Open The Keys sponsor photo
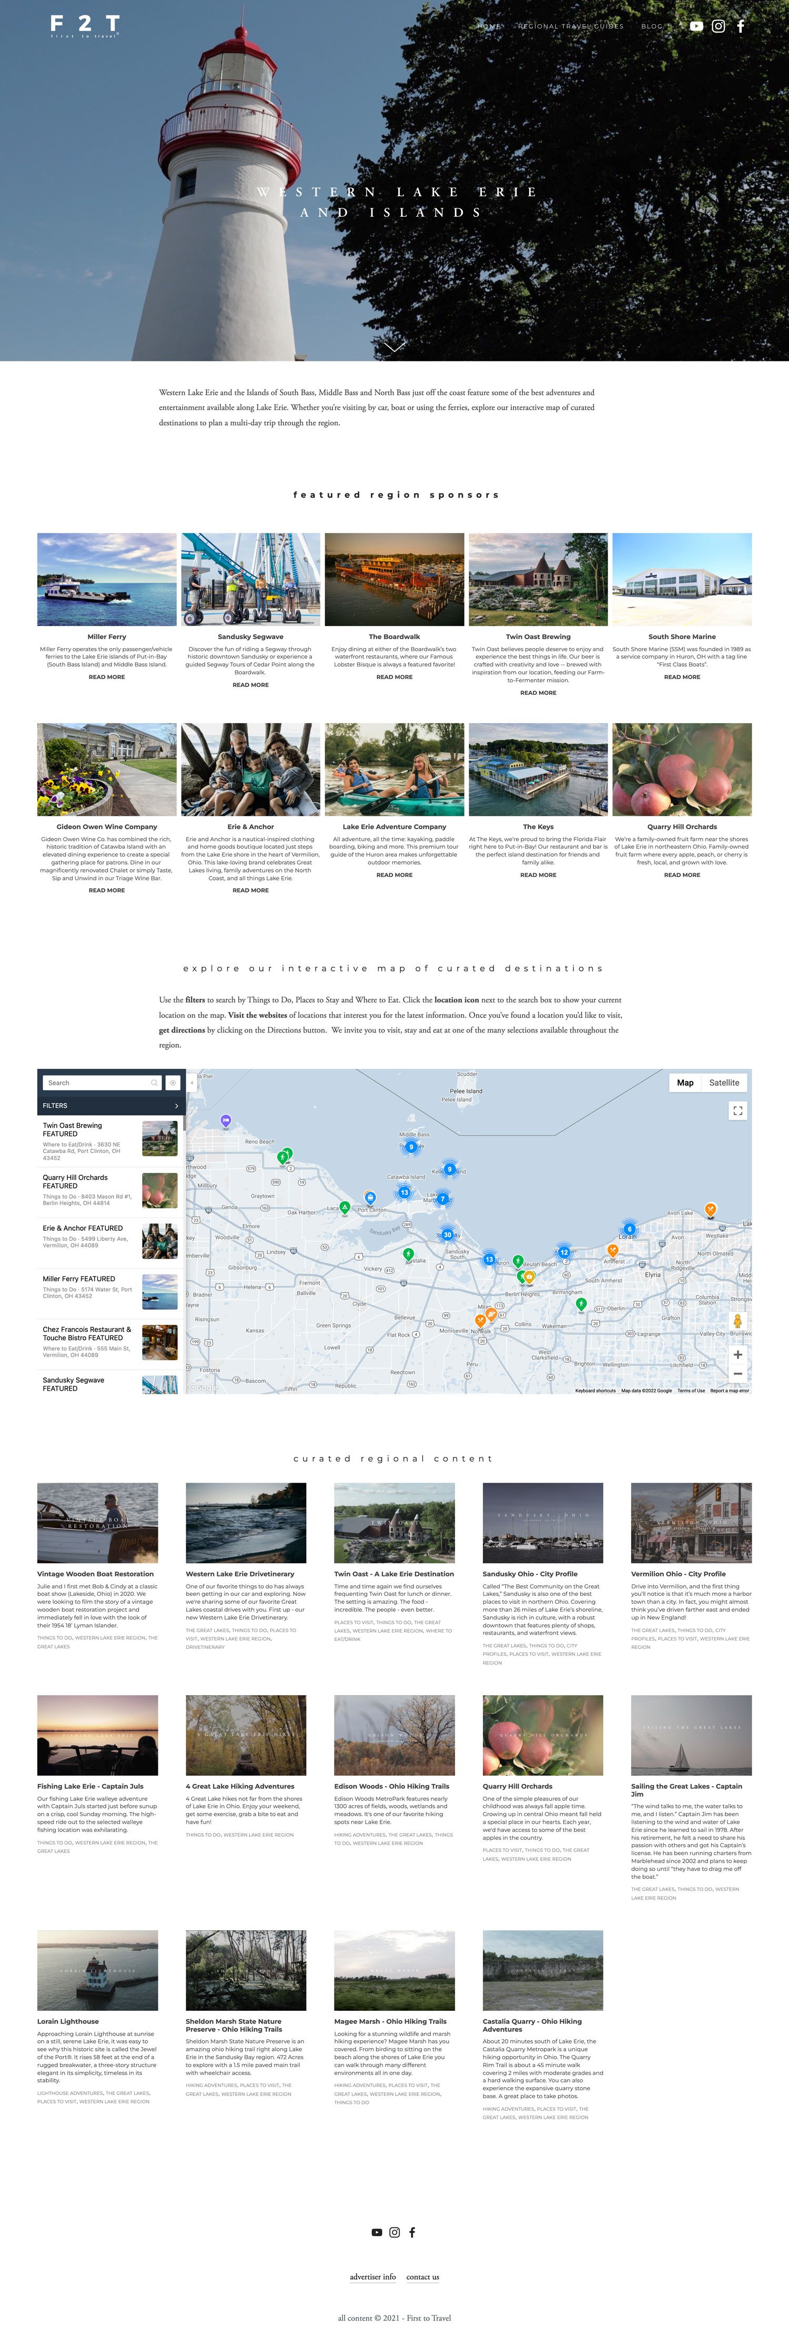789x2348 pixels. 539,770
